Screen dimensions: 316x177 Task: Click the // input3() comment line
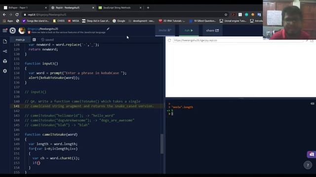coord(35,92)
